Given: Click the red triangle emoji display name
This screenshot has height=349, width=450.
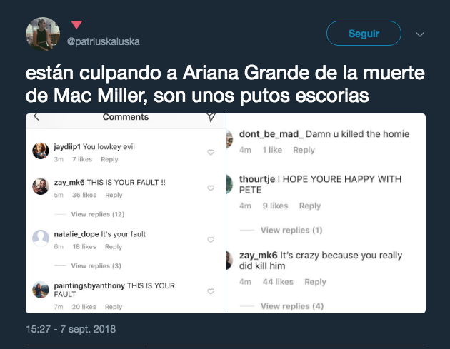Looking at the screenshot, I should point(76,25).
